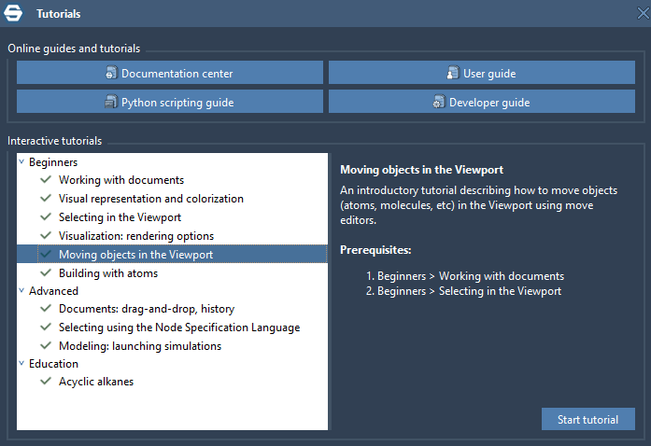Click the Developer guide gear icon
The image size is (651, 446).
[438, 102]
